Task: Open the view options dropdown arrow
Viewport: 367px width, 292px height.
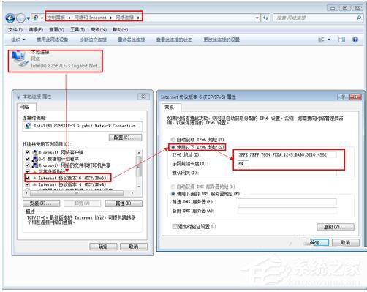Action: (329, 40)
